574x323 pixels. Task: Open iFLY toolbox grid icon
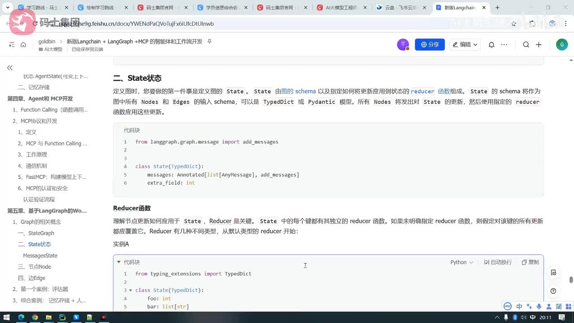[x=569, y=306]
